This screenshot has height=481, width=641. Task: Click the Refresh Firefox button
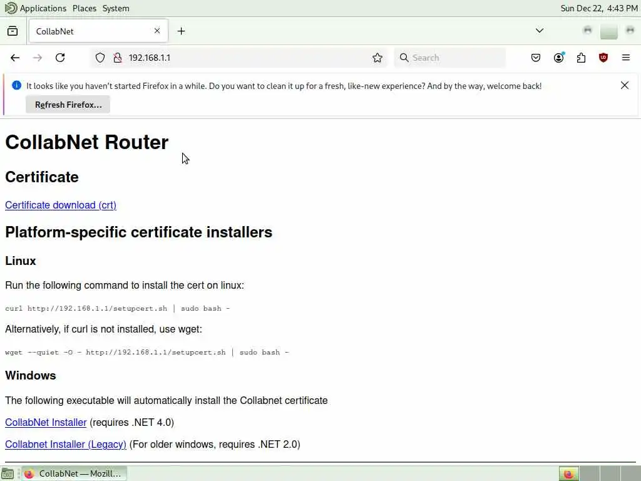click(x=68, y=105)
